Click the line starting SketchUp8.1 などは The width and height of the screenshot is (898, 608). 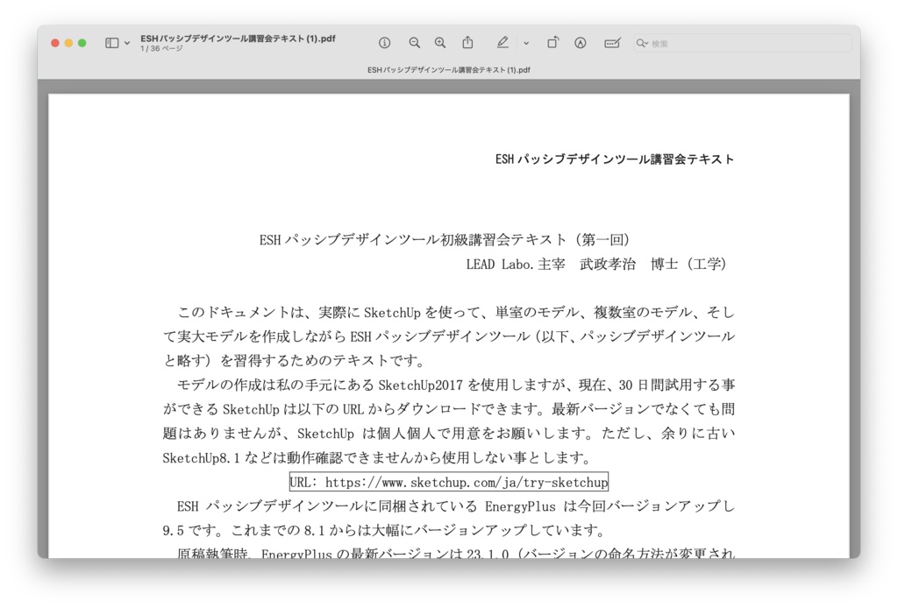coord(376,457)
